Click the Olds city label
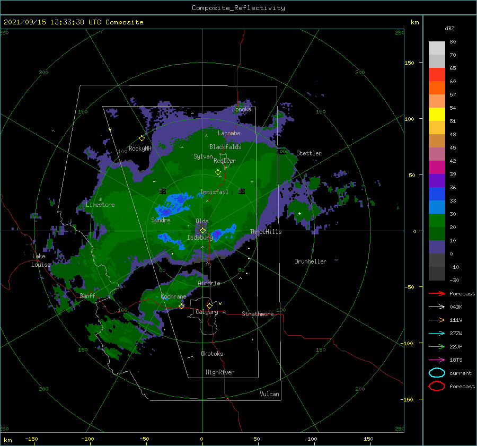This screenshot has height=446, width=477. point(202,221)
